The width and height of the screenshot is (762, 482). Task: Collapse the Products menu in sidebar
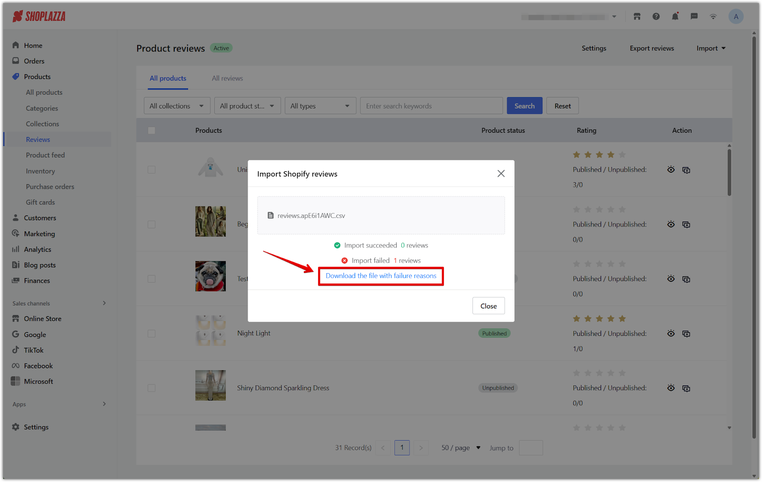37,77
